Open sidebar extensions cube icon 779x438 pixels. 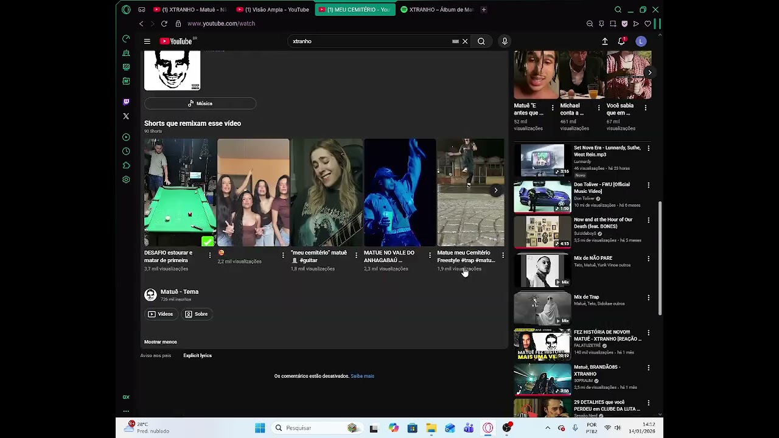[126, 165]
